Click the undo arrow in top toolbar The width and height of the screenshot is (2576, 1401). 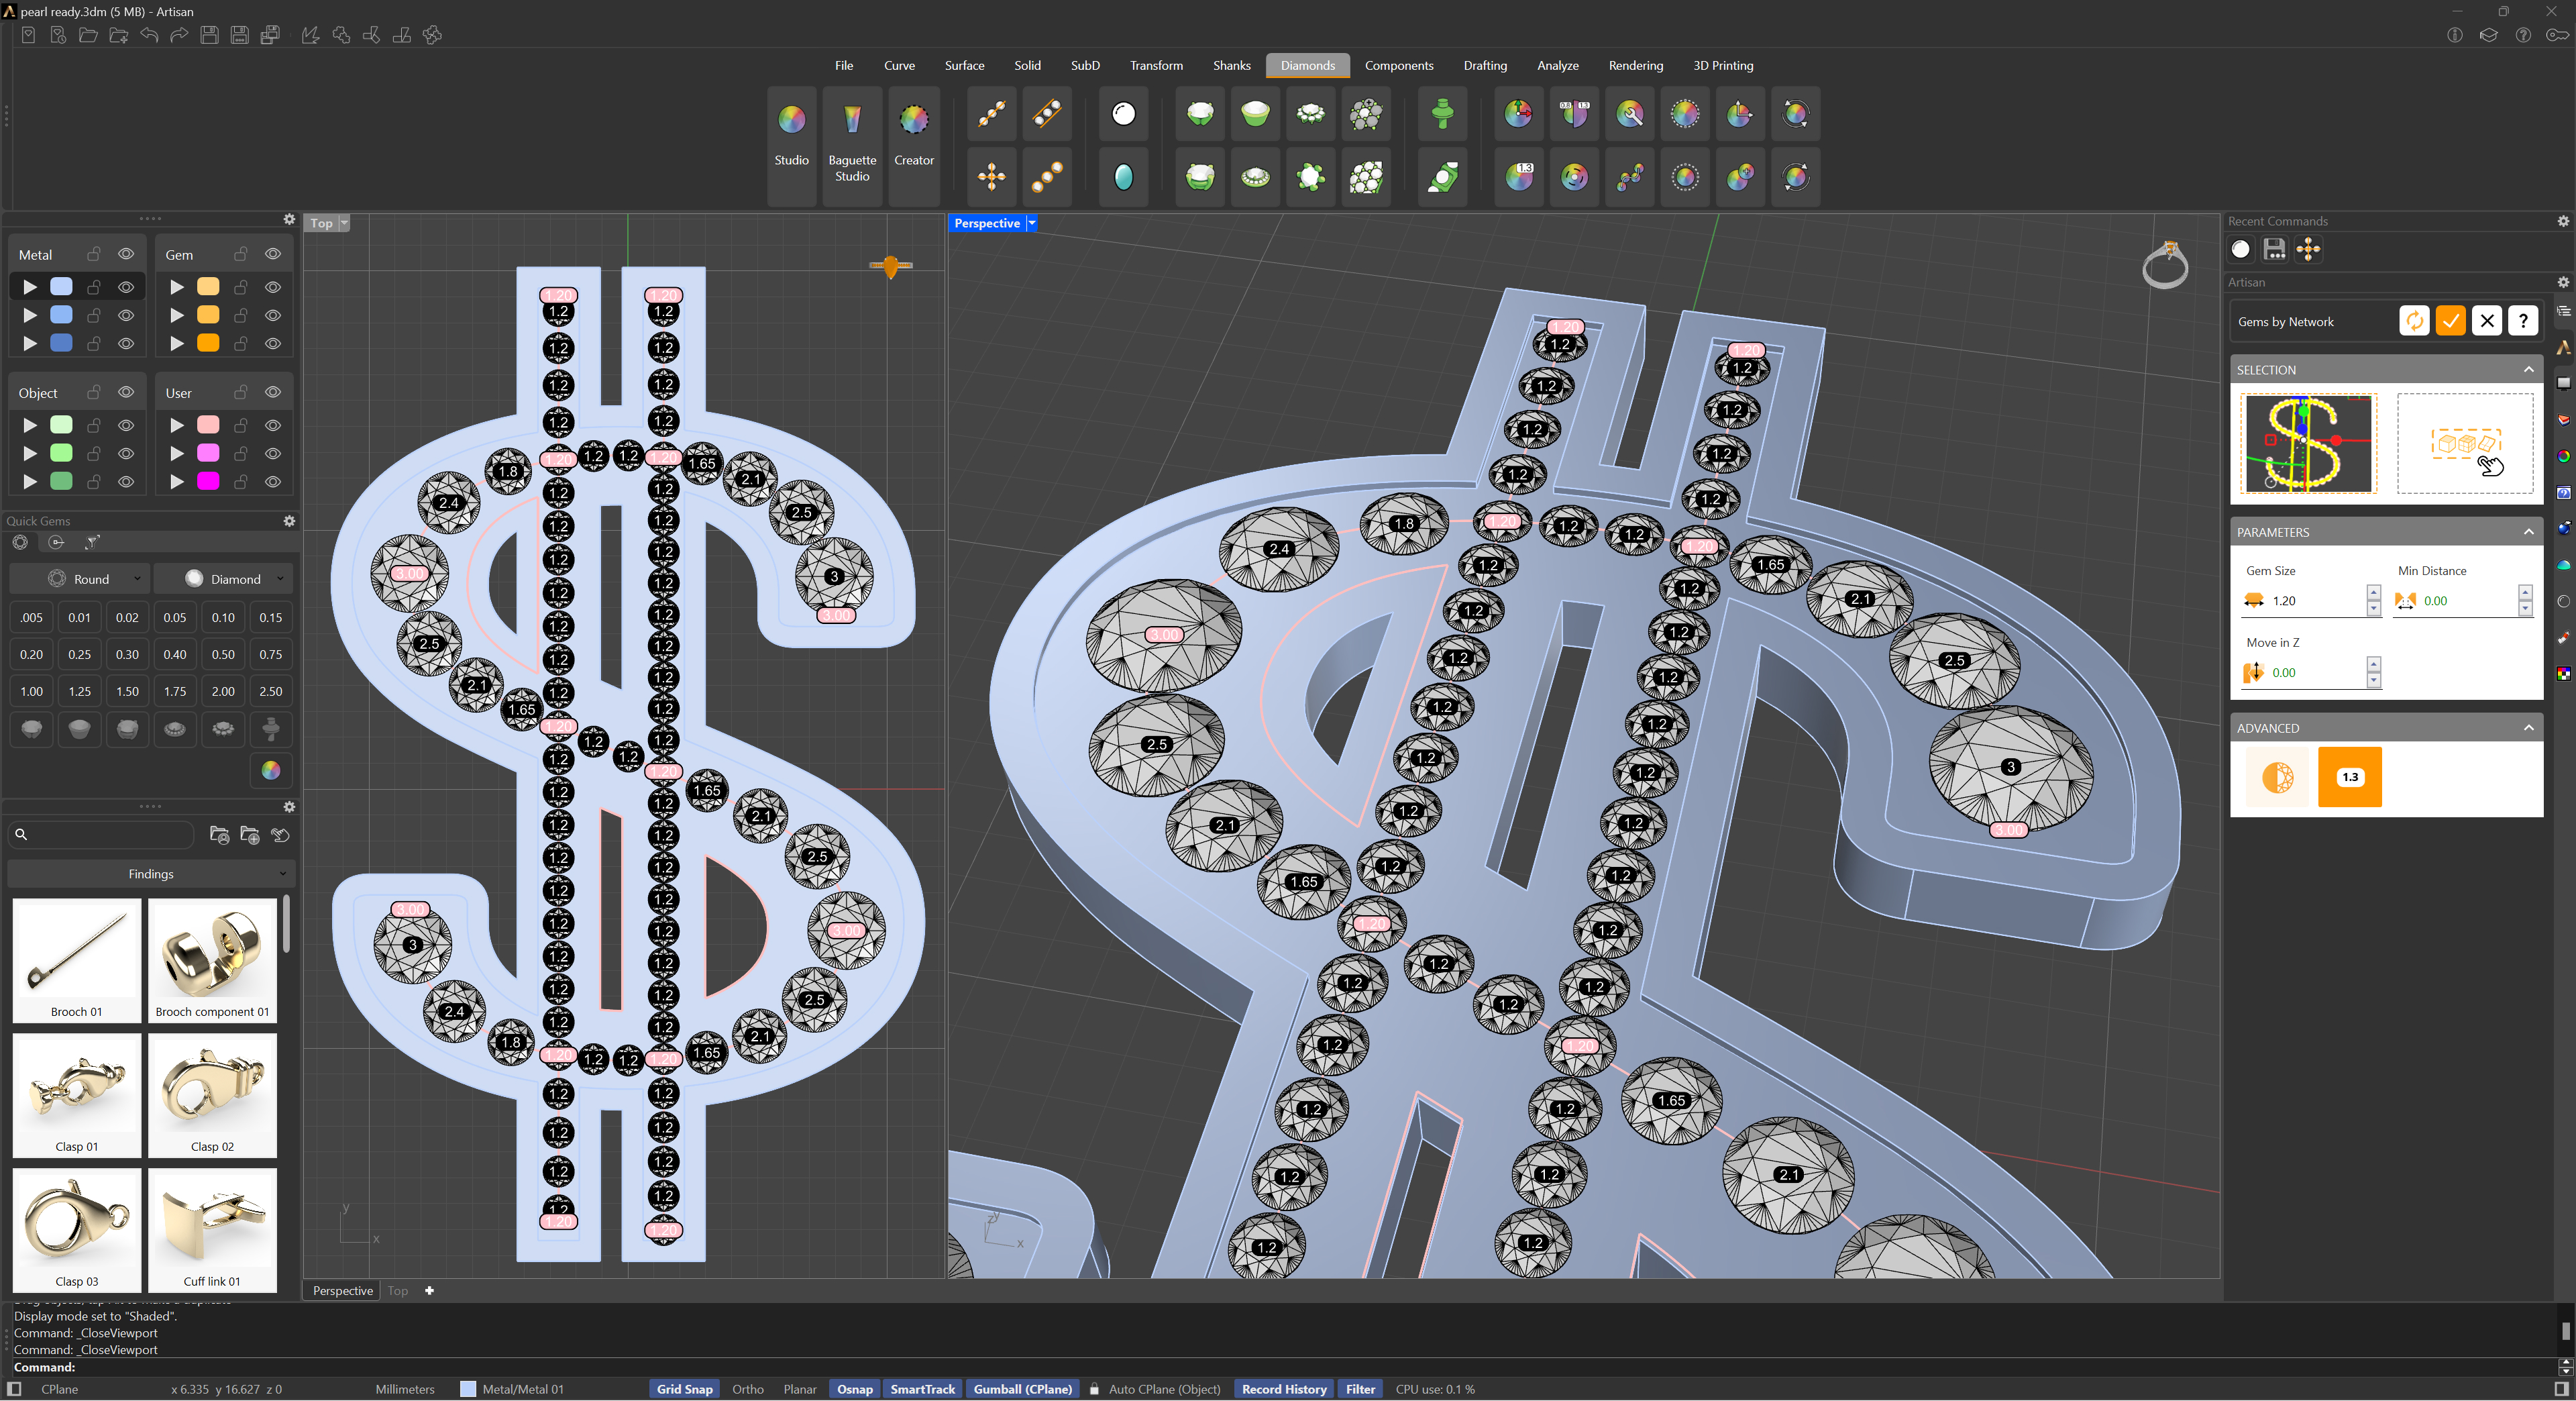tap(149, 36)
